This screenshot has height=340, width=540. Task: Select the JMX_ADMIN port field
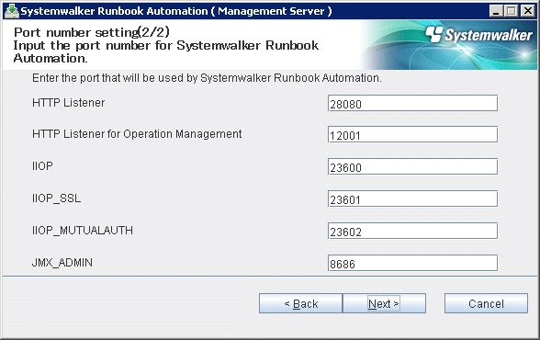(x=412, y=263)
